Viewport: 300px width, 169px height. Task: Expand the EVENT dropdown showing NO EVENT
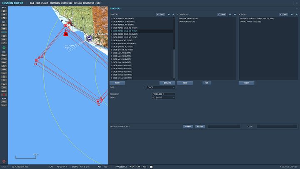click(163, 98)
